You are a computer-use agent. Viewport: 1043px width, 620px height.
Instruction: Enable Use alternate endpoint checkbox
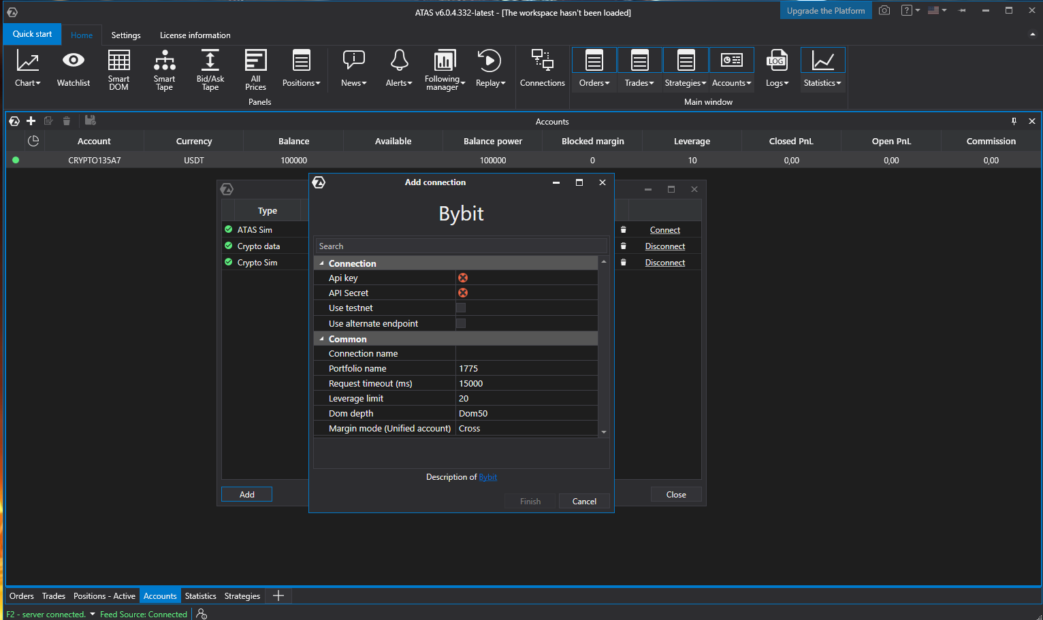click(x=461, y=323)
